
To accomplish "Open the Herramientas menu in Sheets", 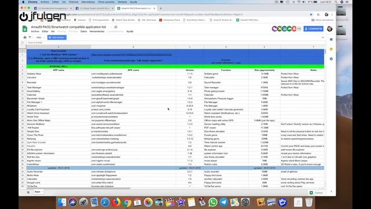I will (97, 31).
